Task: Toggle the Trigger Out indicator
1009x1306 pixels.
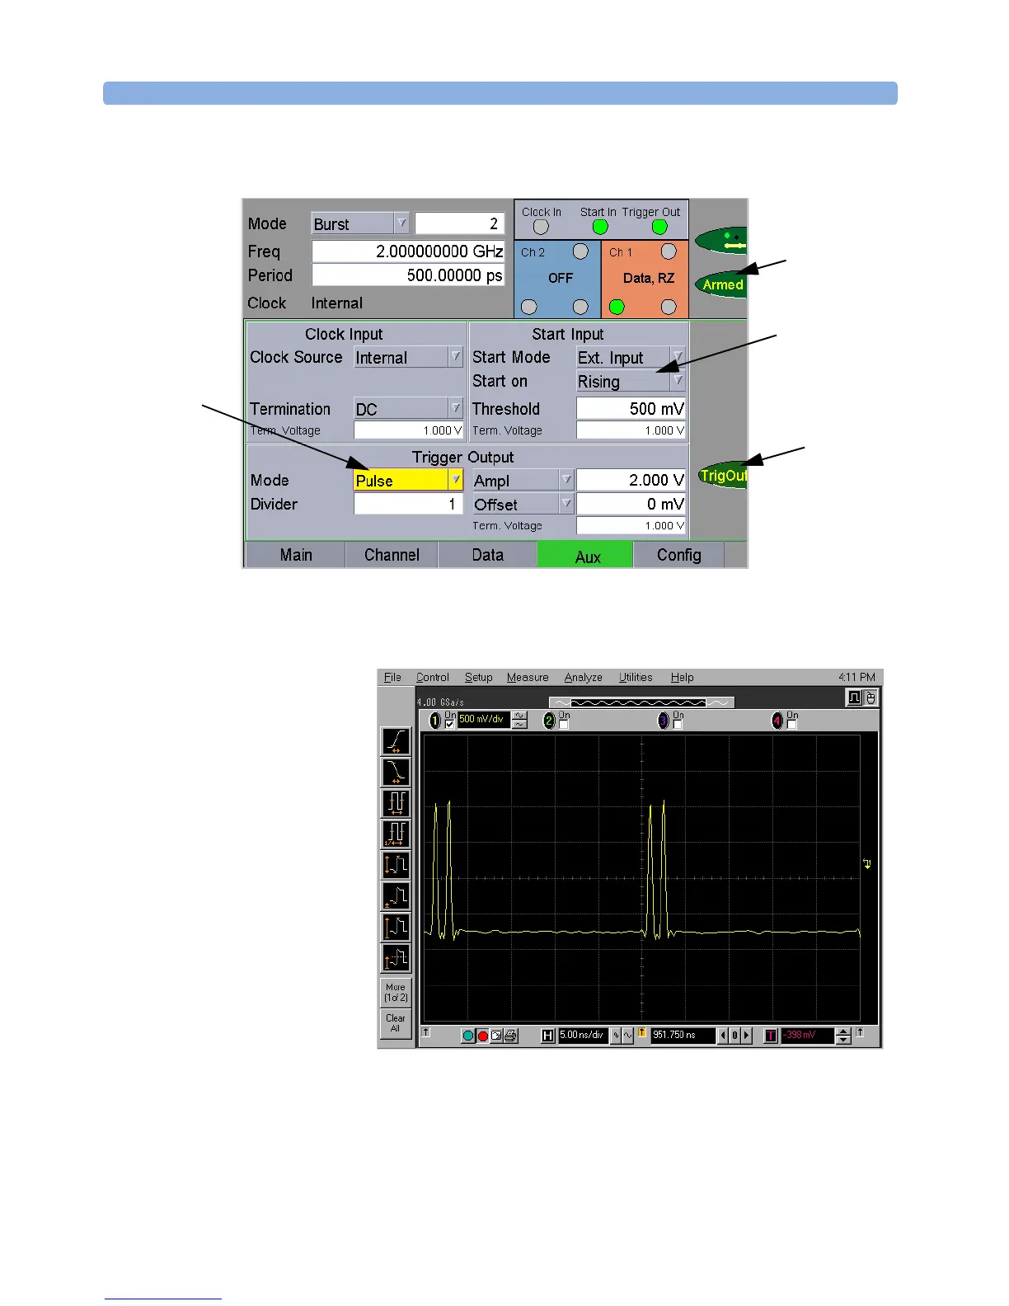Action: click(x=659, y=227)
